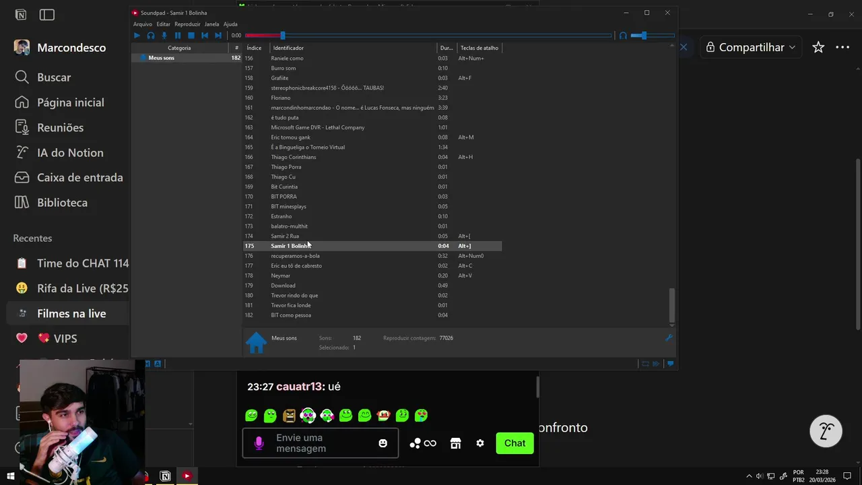Select the Meus sons category
Screen dimensions: 862x485
pyautogui.click(x=187, y=58)
